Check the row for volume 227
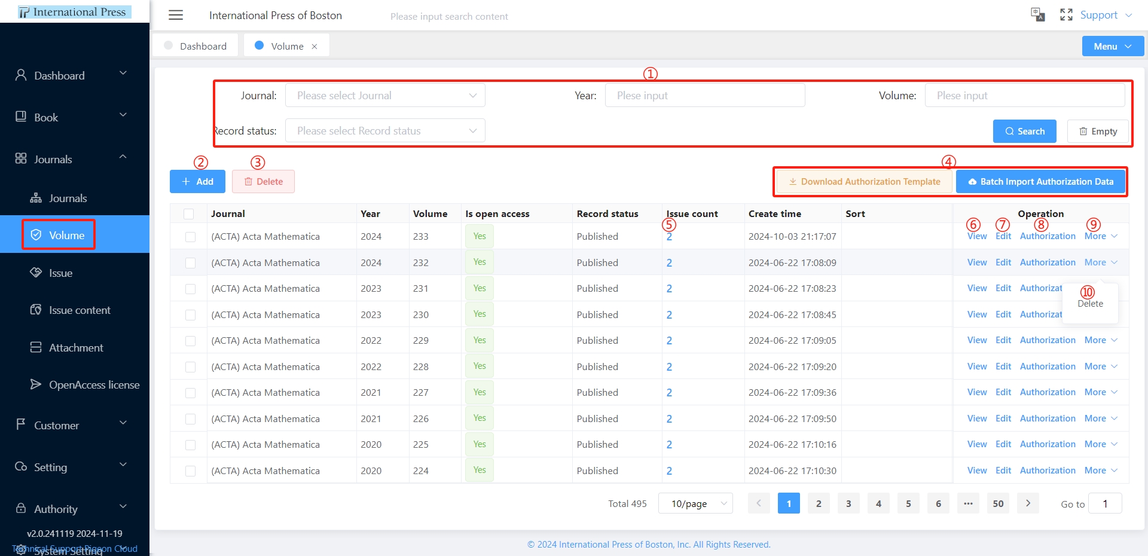 (x=190, y=393)
